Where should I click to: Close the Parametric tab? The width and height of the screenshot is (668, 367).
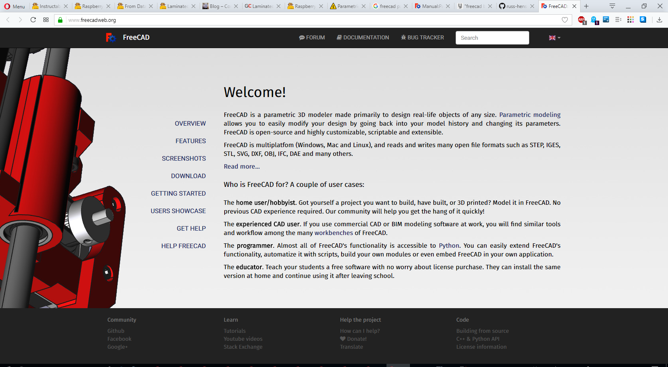click(363, 6)
